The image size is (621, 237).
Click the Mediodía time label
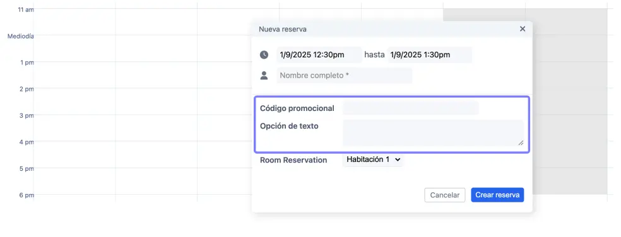point(21,36)
